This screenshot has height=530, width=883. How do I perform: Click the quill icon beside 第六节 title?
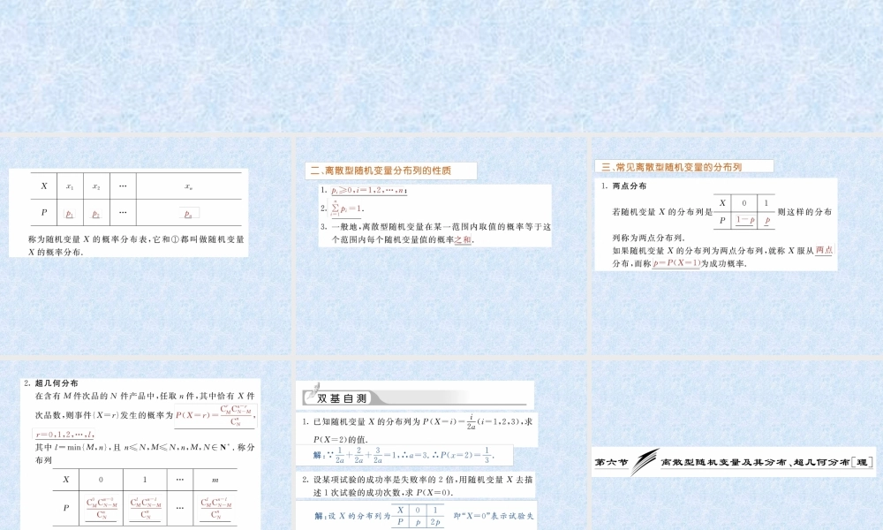click(646, 459)
